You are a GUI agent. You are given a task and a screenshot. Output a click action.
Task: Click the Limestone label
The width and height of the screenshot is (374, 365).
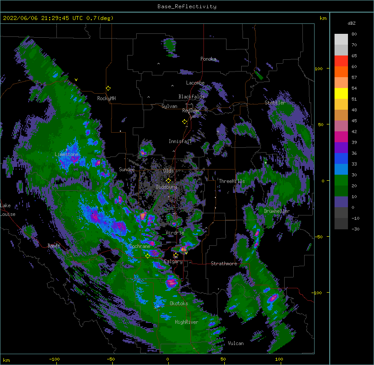tap(66, 154)
